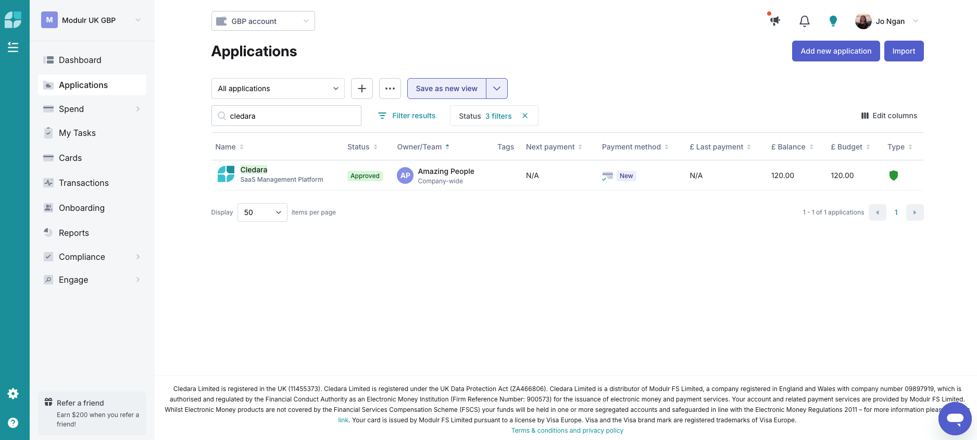Open Terms & conditions and privacy policy link
Image resolution: width=977 pixels, height=440 pixels.
tap(567, 431)
